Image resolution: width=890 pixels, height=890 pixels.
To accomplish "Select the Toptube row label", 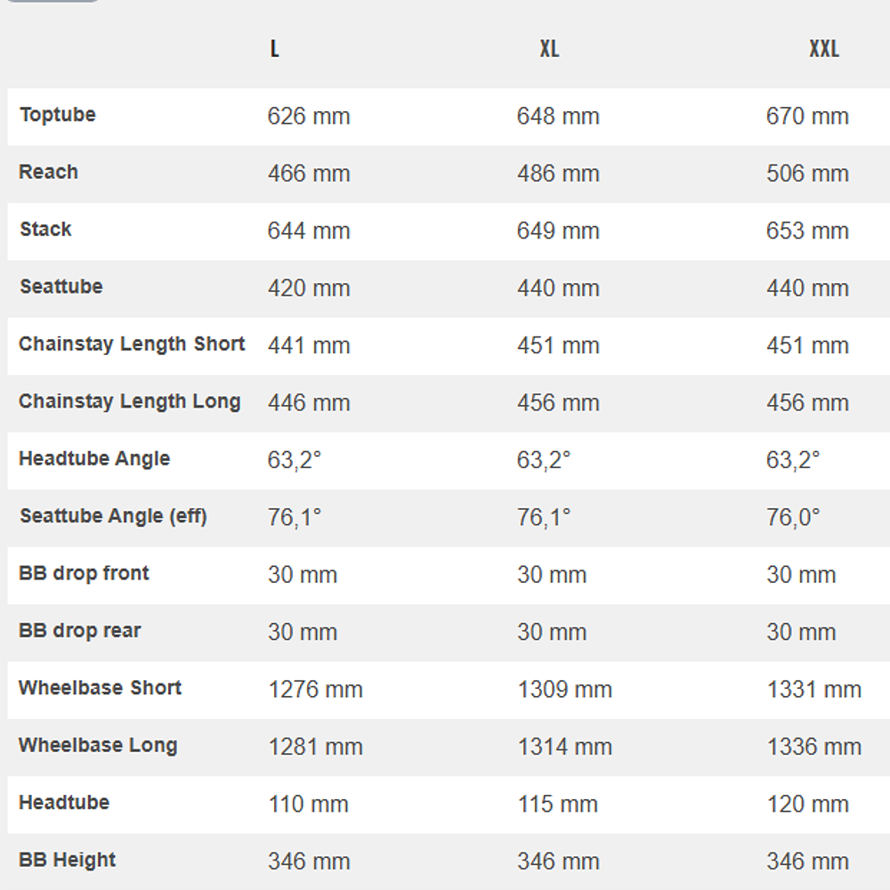I will point(57,115).
